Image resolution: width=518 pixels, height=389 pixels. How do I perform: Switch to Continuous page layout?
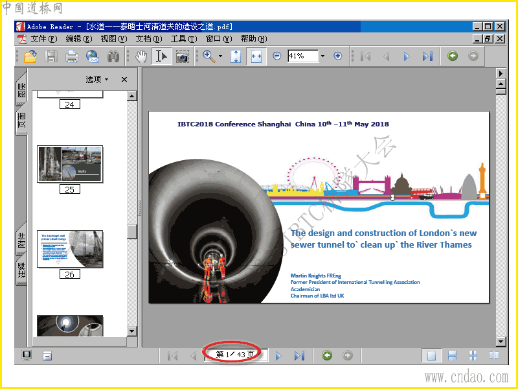coord(452,355)
